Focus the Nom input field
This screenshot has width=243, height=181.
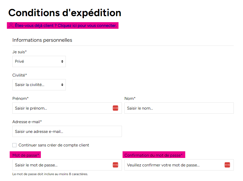[x=179, y=108]
